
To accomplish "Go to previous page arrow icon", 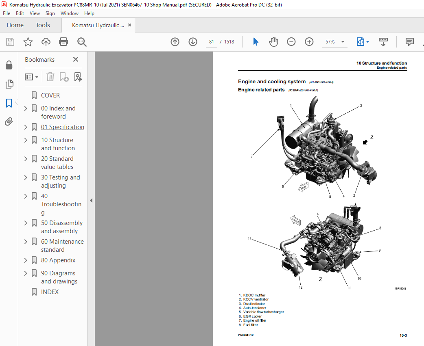I will coord(175,42).
